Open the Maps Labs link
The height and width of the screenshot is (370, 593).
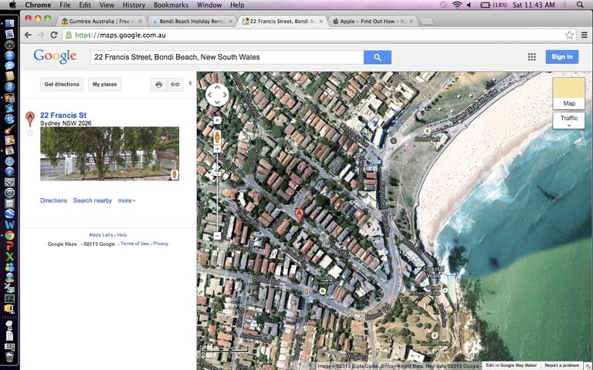[x=101, y=235]
